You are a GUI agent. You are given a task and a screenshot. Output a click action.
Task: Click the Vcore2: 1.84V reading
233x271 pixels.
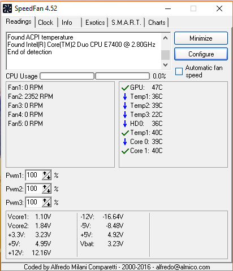tap(29, 226)
